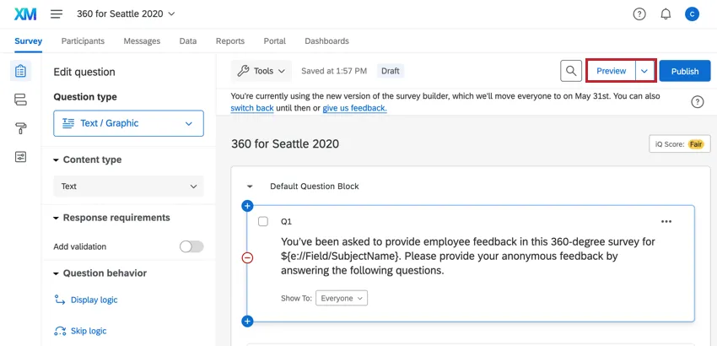Click the Publish button
The width and height of the screenshot is (717, 346).
tap(684, 72)
